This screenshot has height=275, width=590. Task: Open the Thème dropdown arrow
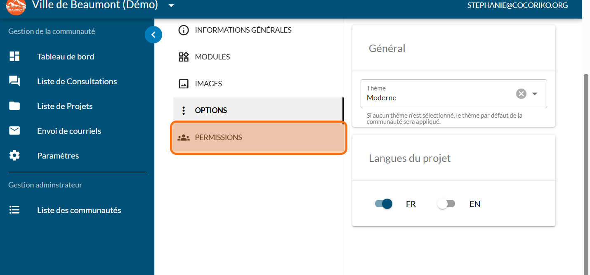click(x=535, y=94)
